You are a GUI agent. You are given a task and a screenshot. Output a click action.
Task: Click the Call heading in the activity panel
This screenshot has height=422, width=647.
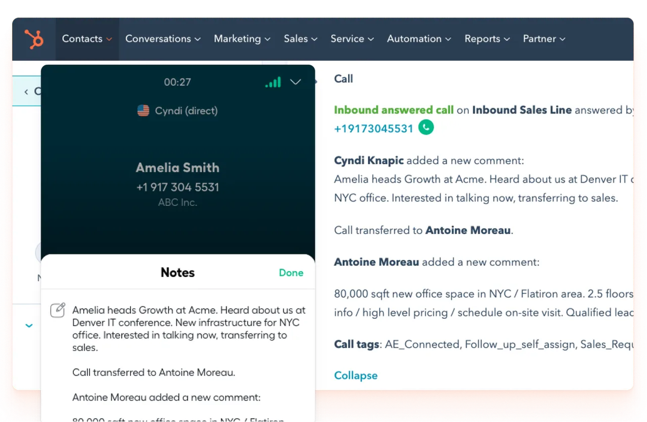click(x=344, y=79)
